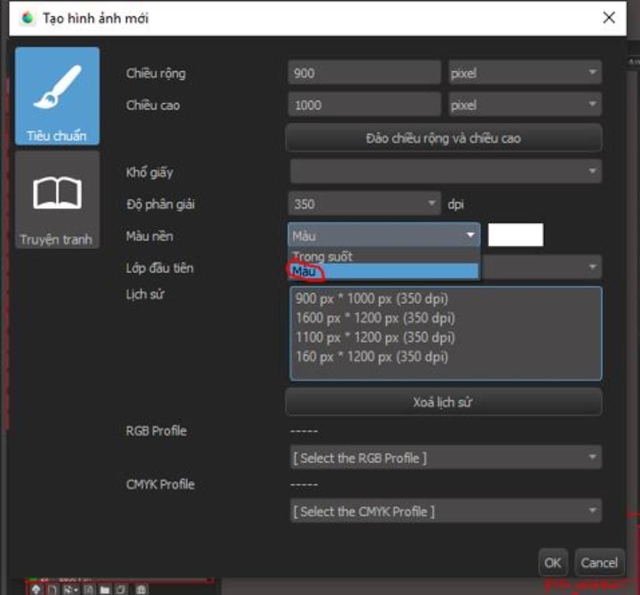Close the Tạo hình ảnh mới dialog
Screen dimensions: 640x595
pyautogui.click(x=609, y=17)
